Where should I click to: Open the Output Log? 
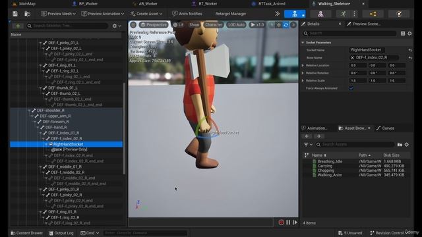[x=61, y=233]
